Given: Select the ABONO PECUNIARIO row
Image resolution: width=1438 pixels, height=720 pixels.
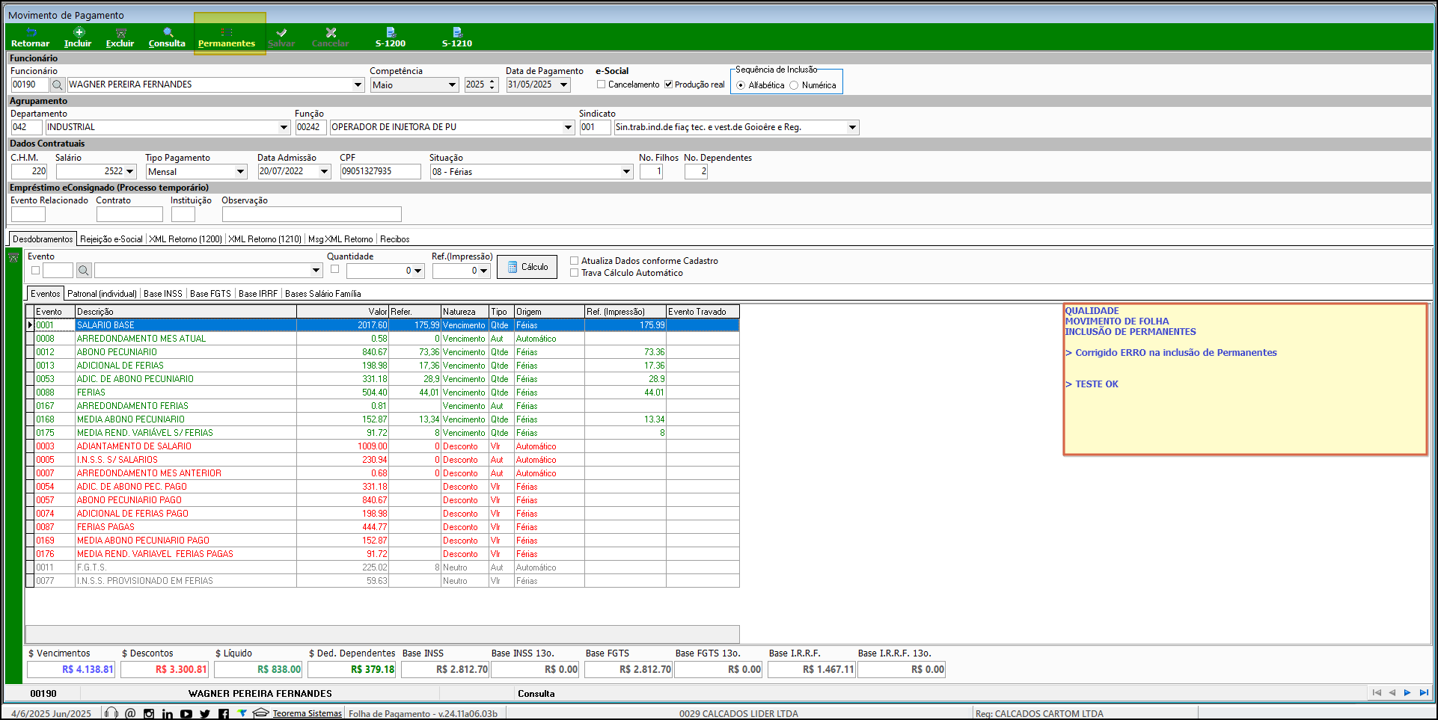Looking at the screenshot, I should pyautogui.click(x=382, y=352).
